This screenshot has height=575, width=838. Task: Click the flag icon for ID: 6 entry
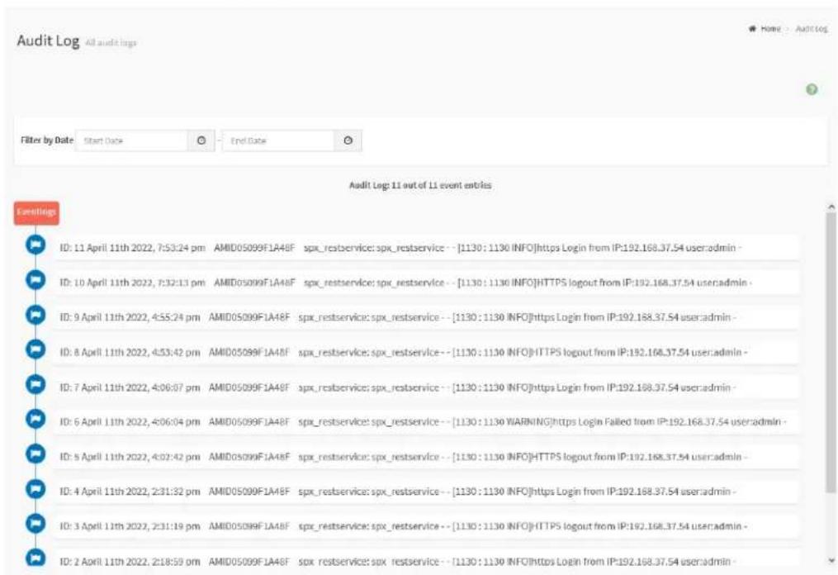tap(36, 419)
